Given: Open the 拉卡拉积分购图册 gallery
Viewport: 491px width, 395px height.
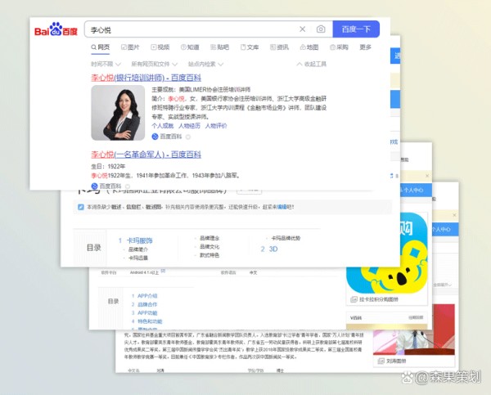Looking at the screenshot, I should coord(379,299).
